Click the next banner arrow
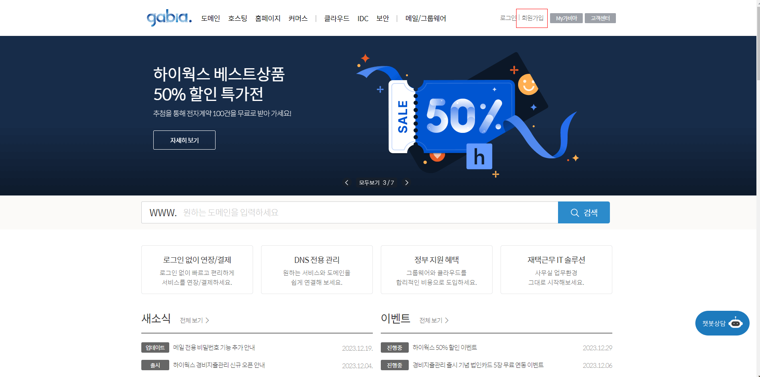 [x=407, y=182]
